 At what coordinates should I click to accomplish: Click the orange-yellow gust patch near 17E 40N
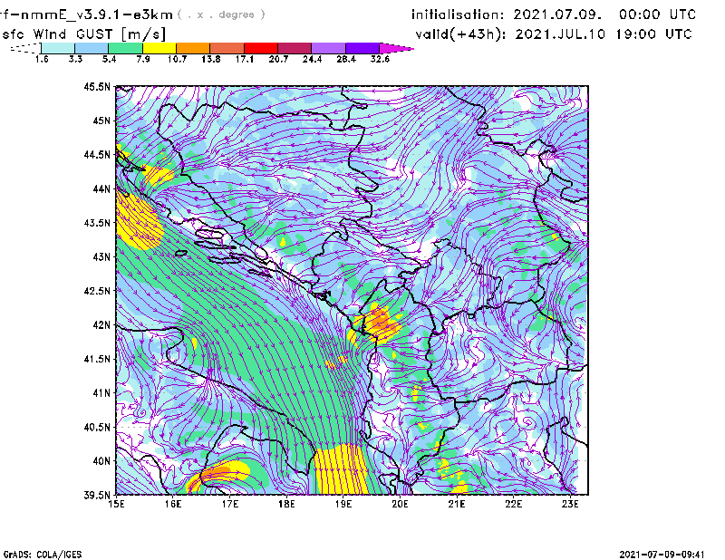218,474
